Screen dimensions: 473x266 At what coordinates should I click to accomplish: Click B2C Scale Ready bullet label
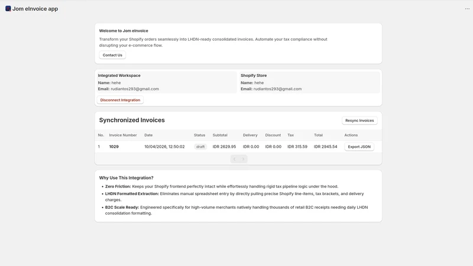122,207
